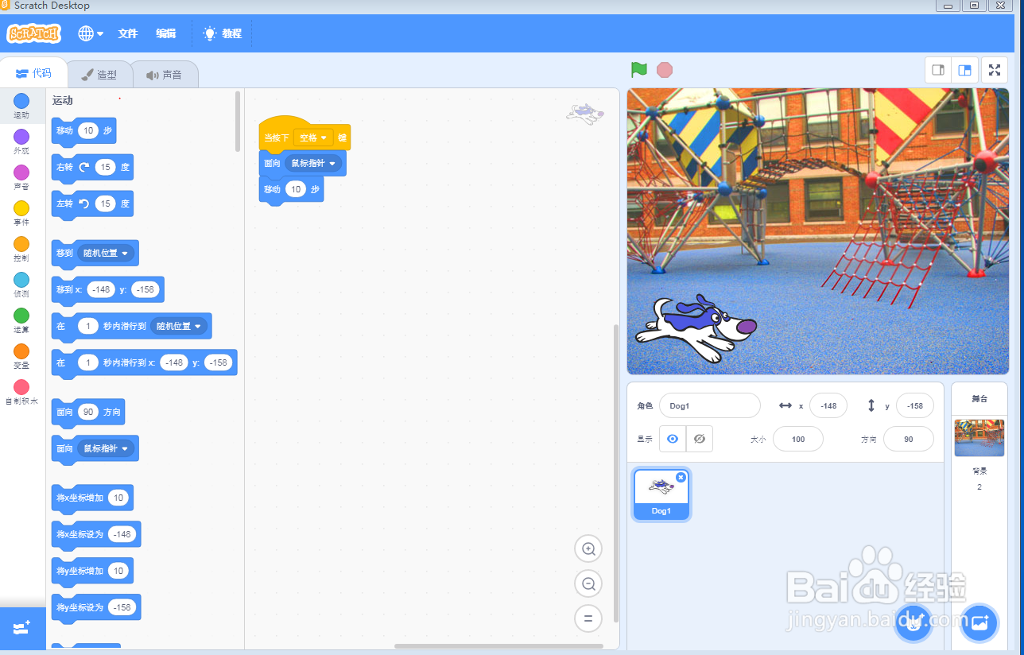Click the 移动 10 步 palette block
The image size is (1024, 655).
point(83,131)
